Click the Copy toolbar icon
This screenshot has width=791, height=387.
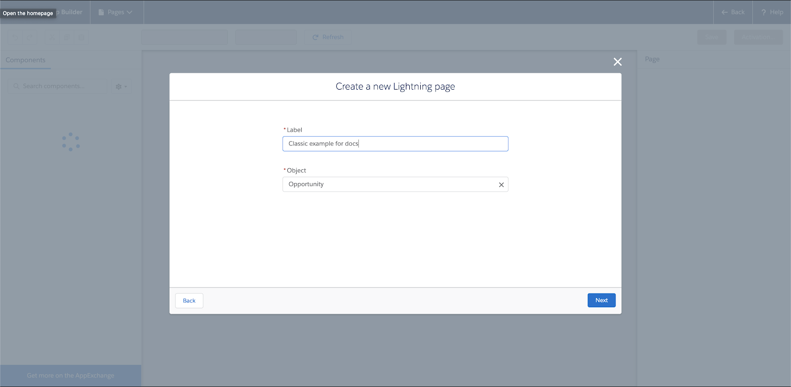(67, 37)
